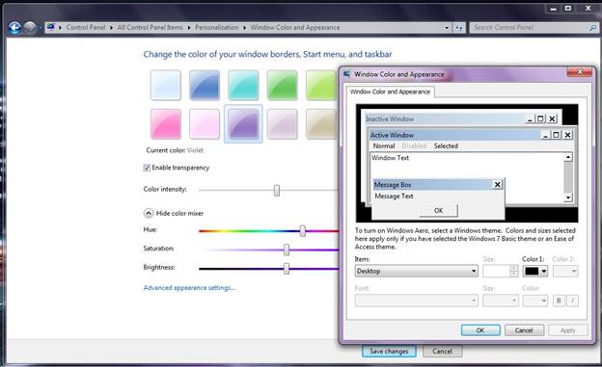Open the Color 2 dropdown
Image resolution: width=602 pixels, height=367 pixels.
(x=565, y=271)
